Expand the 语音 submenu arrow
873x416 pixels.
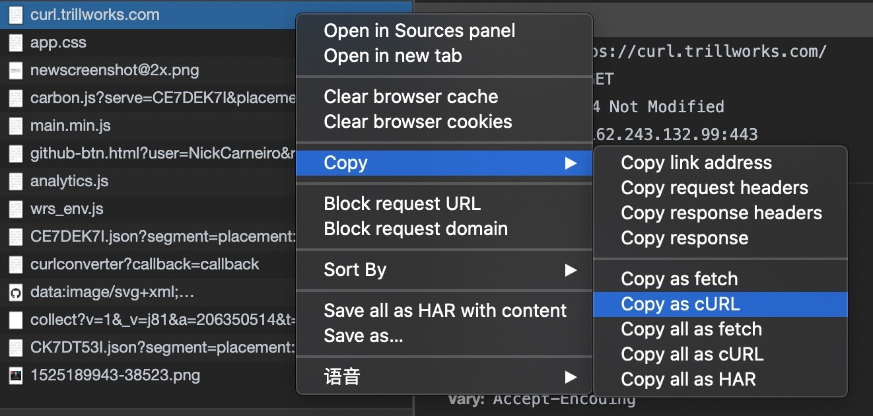(571, 378)
